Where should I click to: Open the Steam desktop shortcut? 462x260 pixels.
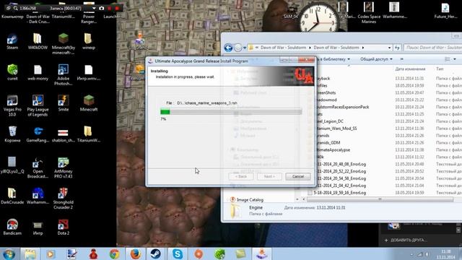point(12,41)
